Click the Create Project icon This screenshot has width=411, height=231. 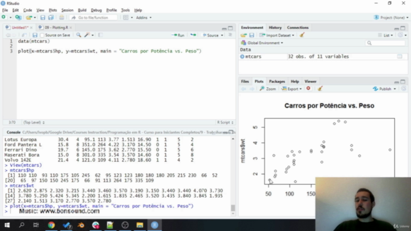[18, 17]
